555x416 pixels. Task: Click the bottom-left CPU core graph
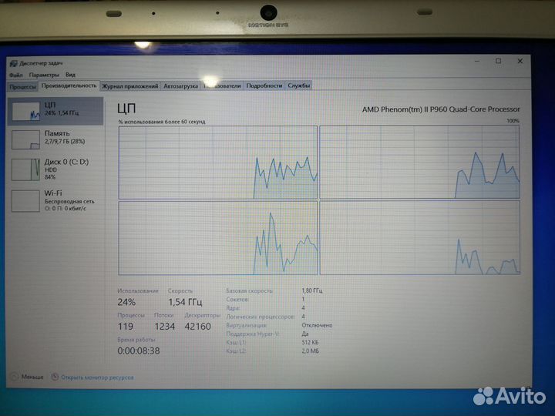pyautogui.click(x=218, y=238)
